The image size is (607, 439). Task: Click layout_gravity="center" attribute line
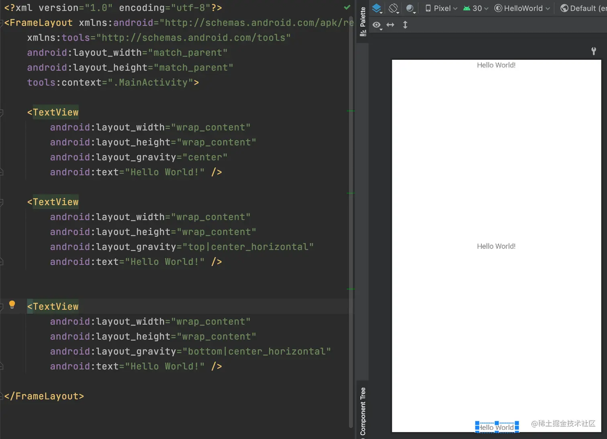coord(139,157)
